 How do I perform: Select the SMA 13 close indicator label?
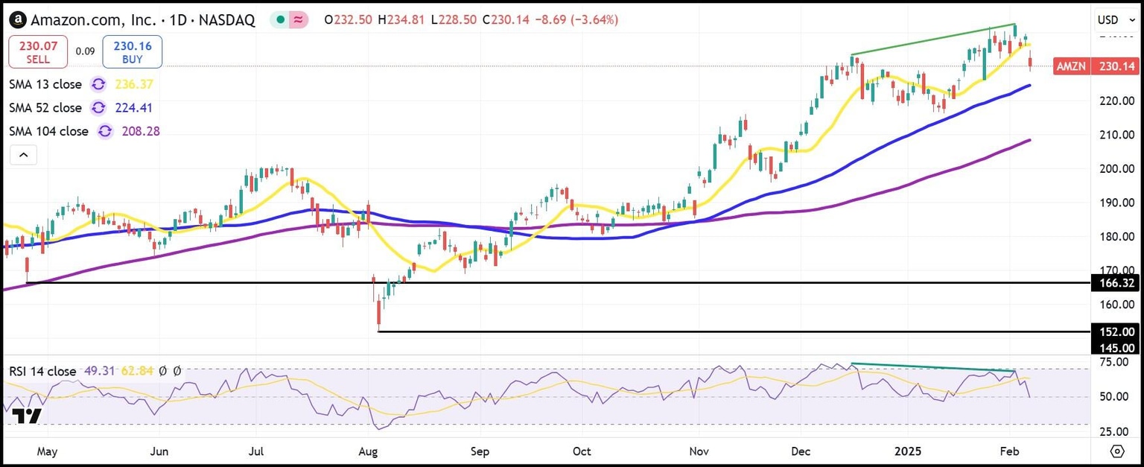(45, 85)
